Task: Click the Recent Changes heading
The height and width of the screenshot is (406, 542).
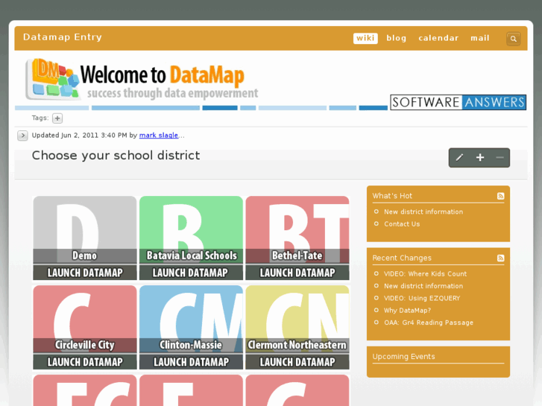Action: click(402, 258)
